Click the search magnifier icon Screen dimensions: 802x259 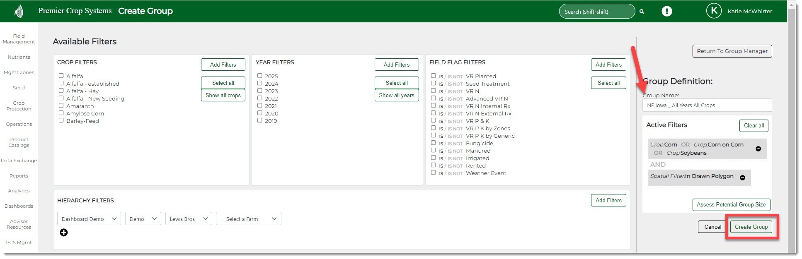tap(642, 12)
